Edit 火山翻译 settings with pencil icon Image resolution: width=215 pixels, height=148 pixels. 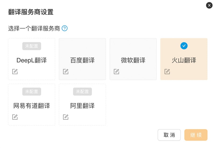point(167,71)
